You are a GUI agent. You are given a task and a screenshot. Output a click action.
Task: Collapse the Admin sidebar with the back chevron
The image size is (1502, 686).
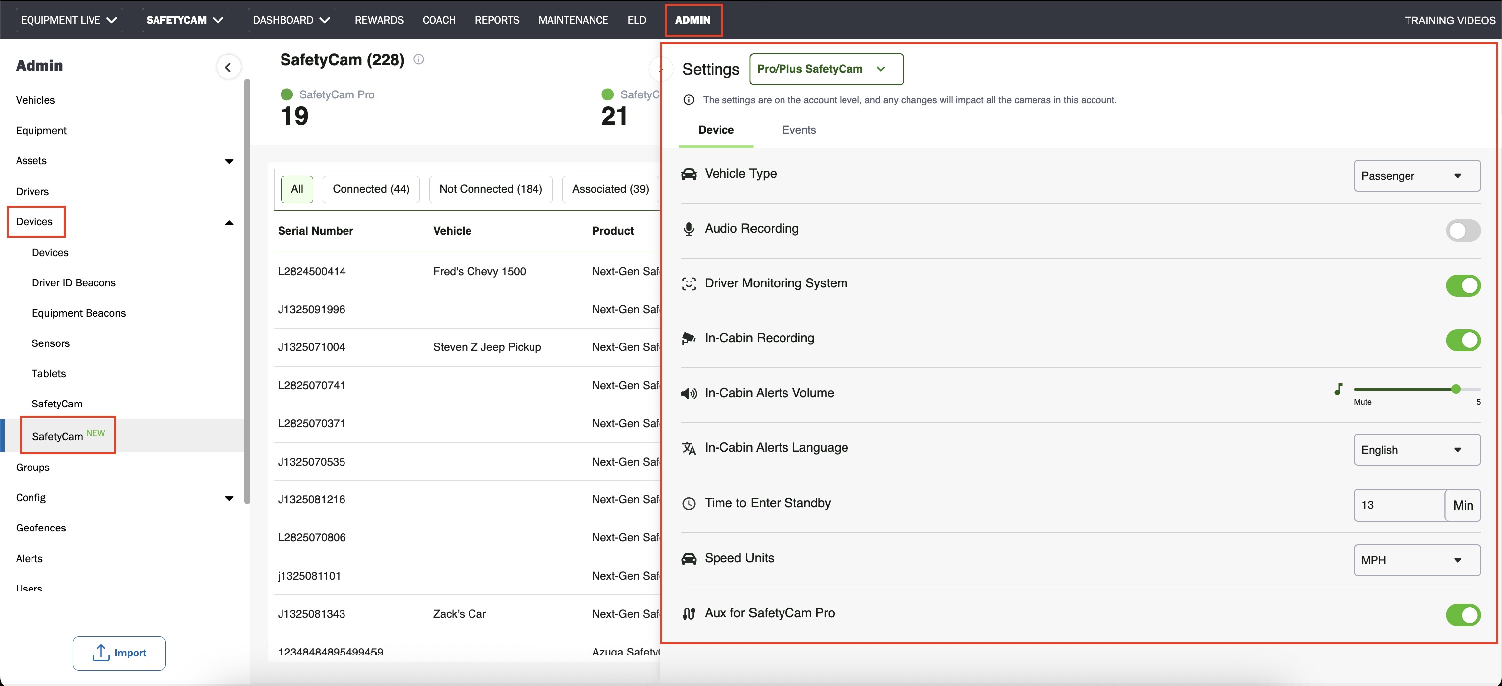point(228,67)
